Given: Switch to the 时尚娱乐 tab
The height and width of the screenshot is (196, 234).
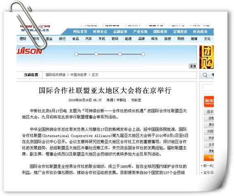Looking at the screenshot, I should click(200, 31).
